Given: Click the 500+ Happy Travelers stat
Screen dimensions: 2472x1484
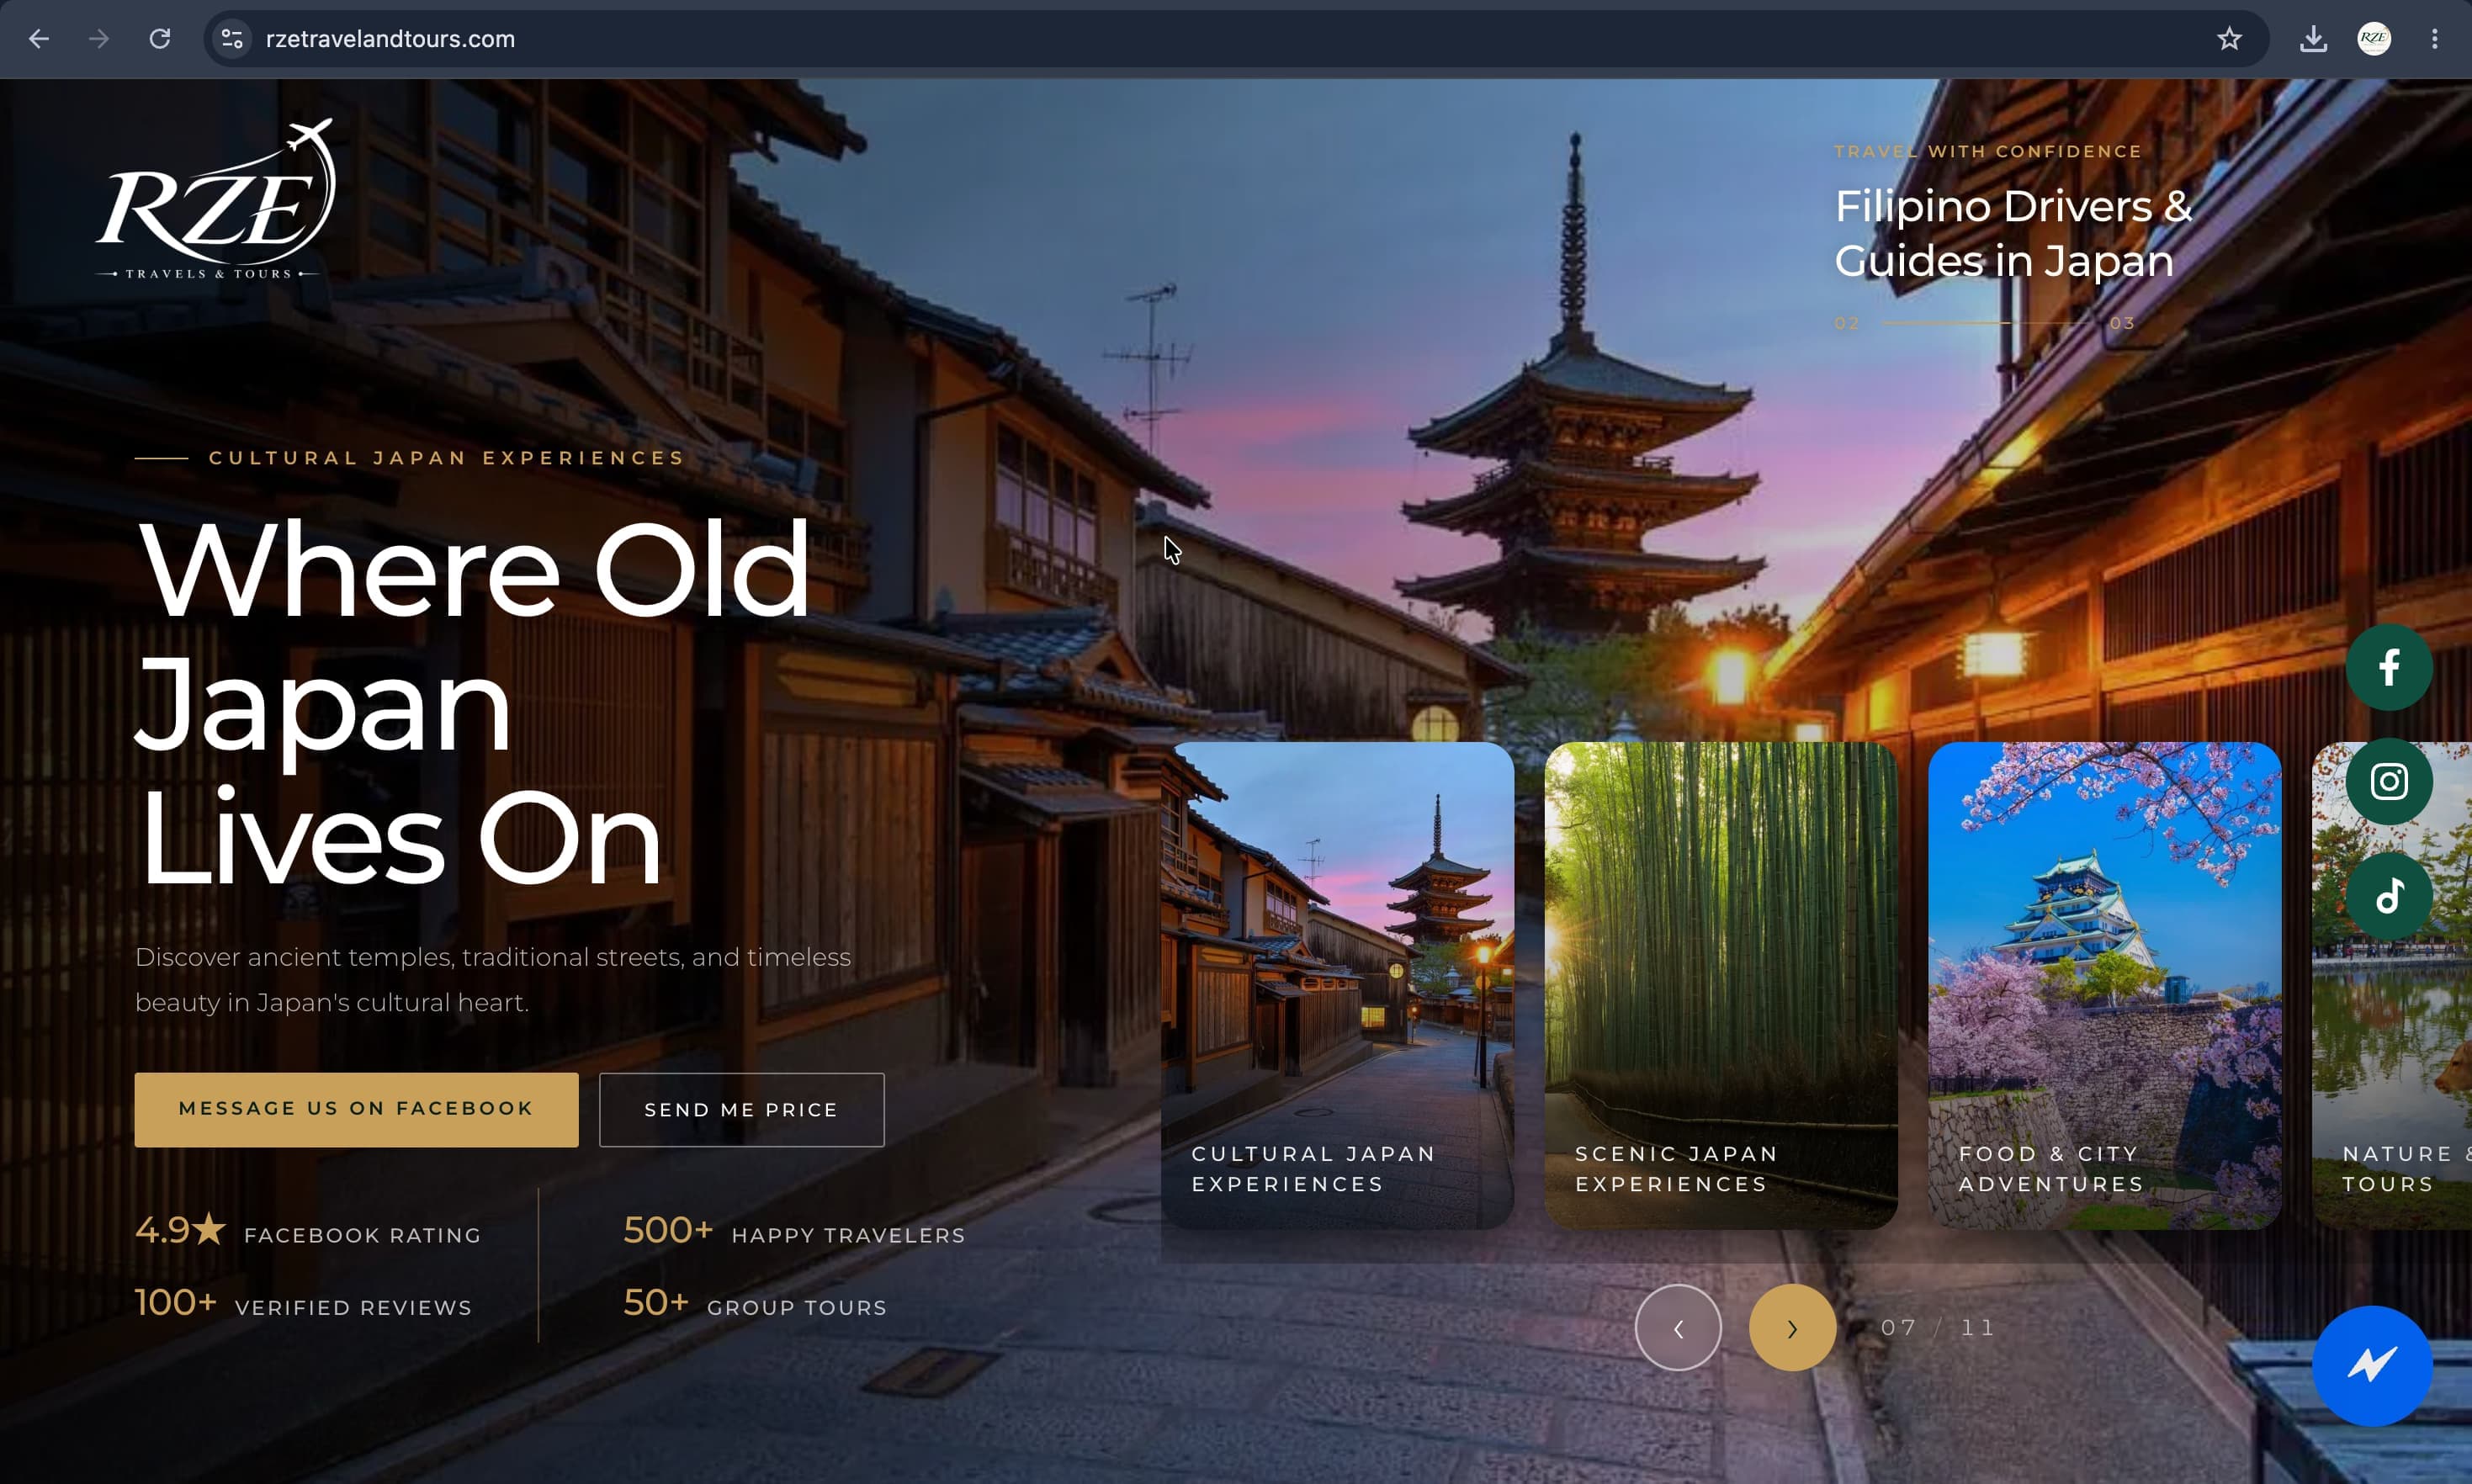Looking at the screenshot, I should [794, 1232].
